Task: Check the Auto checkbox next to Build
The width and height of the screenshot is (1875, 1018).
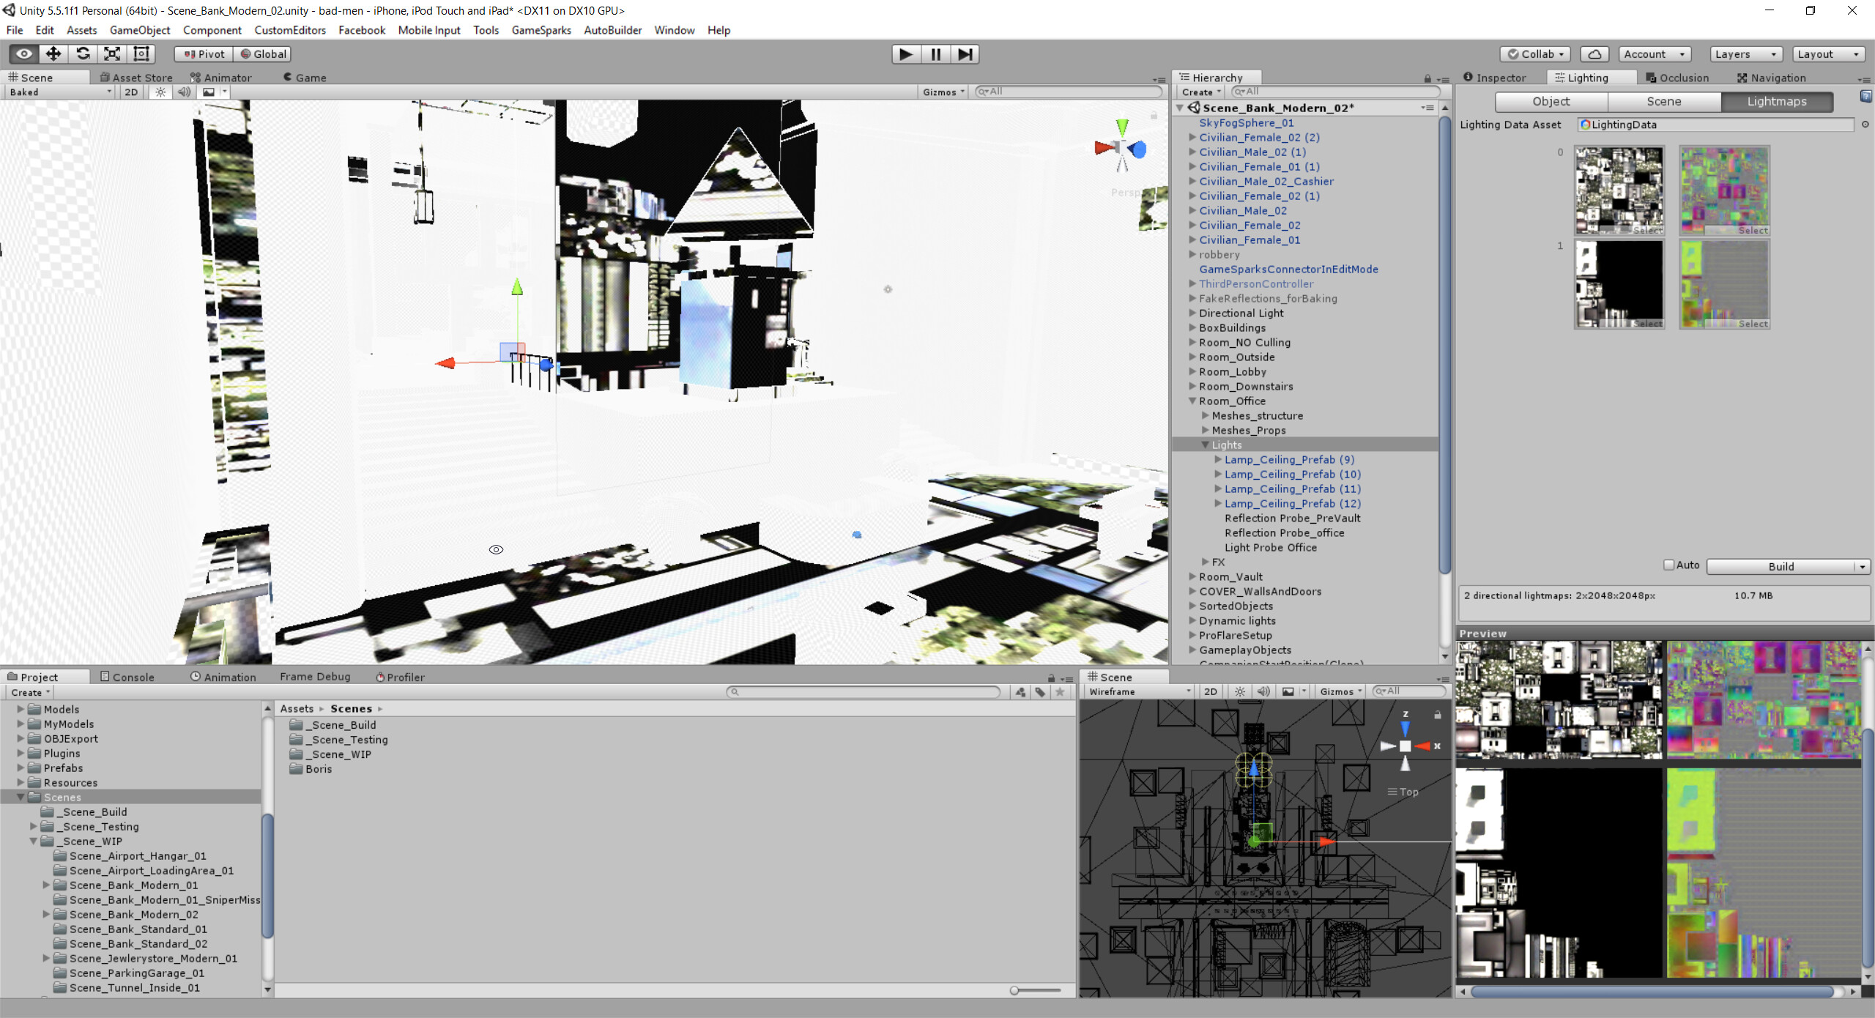Action: coord(1669,565)
